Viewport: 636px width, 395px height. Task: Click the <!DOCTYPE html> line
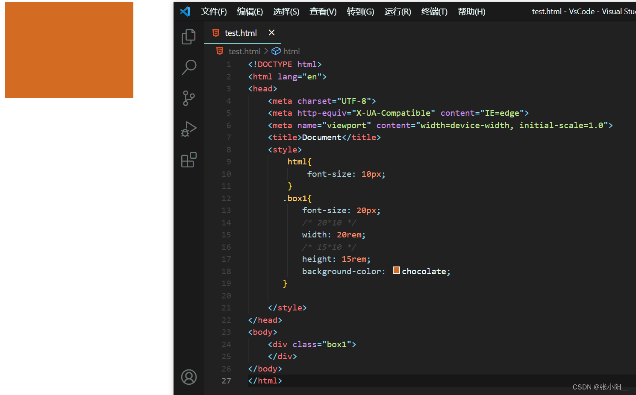tap(285, 64)
